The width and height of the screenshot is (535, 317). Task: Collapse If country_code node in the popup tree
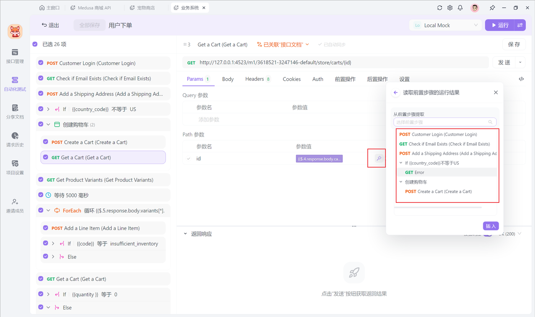point(401,163)
